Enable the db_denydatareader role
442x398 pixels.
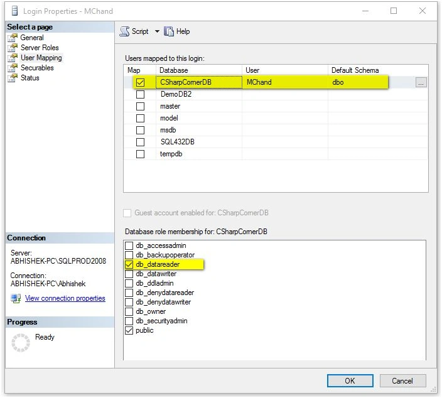click(x=129, y=293)
